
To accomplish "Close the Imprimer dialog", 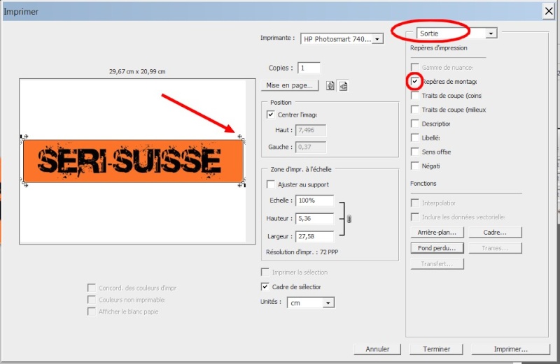I will pyautogui.click(x=549, y=11).
